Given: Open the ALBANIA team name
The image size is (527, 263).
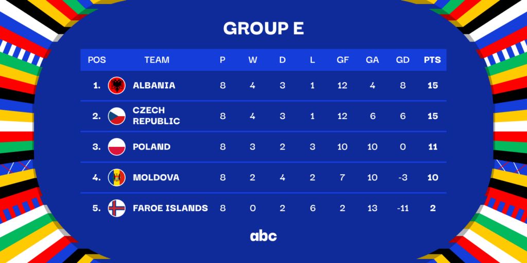Looking at the screenshot, I should [154, 85].
